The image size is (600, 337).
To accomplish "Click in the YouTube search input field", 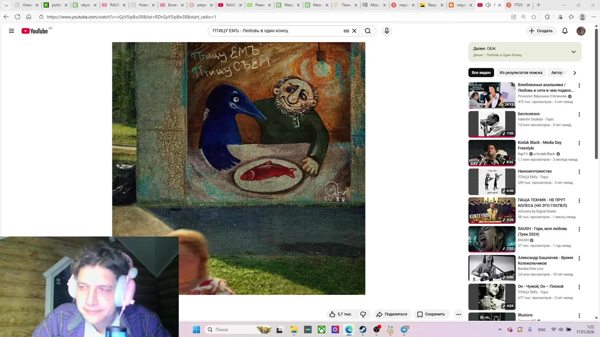I will (277, 31).
